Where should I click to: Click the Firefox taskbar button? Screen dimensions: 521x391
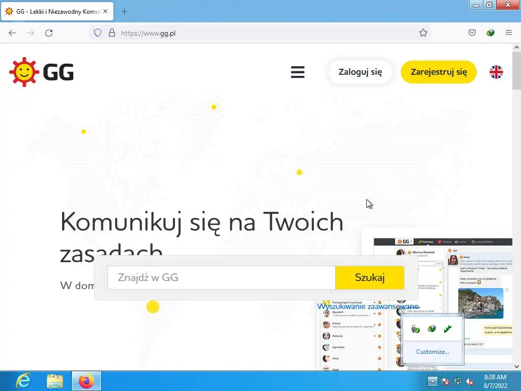coord(86,381)
